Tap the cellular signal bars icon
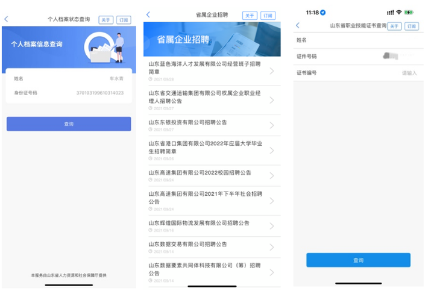This screenshot has width=434, height=294. point(389,12)
